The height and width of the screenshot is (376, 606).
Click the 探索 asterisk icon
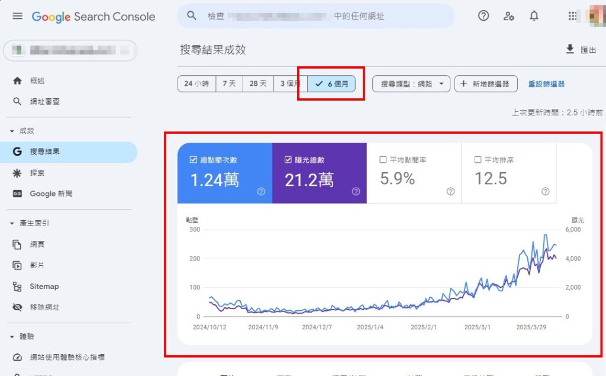17,173
